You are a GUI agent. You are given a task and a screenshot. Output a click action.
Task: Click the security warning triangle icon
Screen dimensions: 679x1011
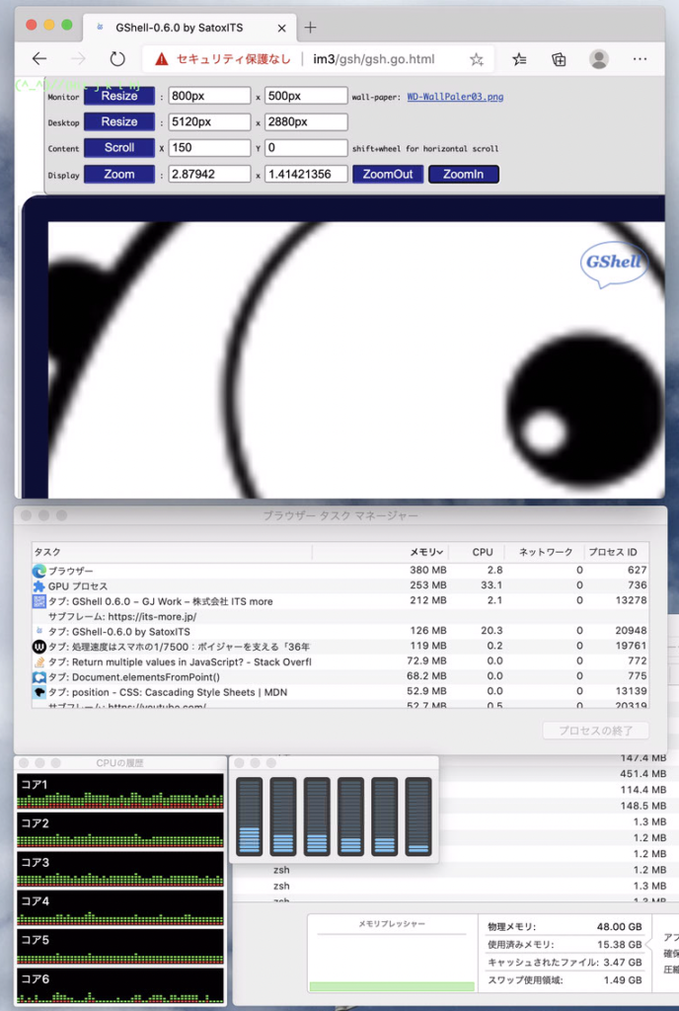(162, 59)
